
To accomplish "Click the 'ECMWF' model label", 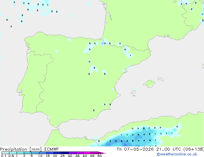I will point(52,149).
